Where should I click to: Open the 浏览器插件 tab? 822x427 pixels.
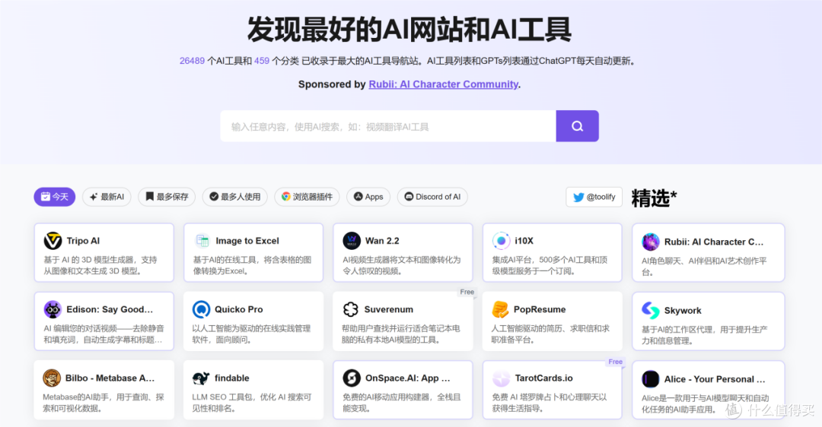pos(307,197)
